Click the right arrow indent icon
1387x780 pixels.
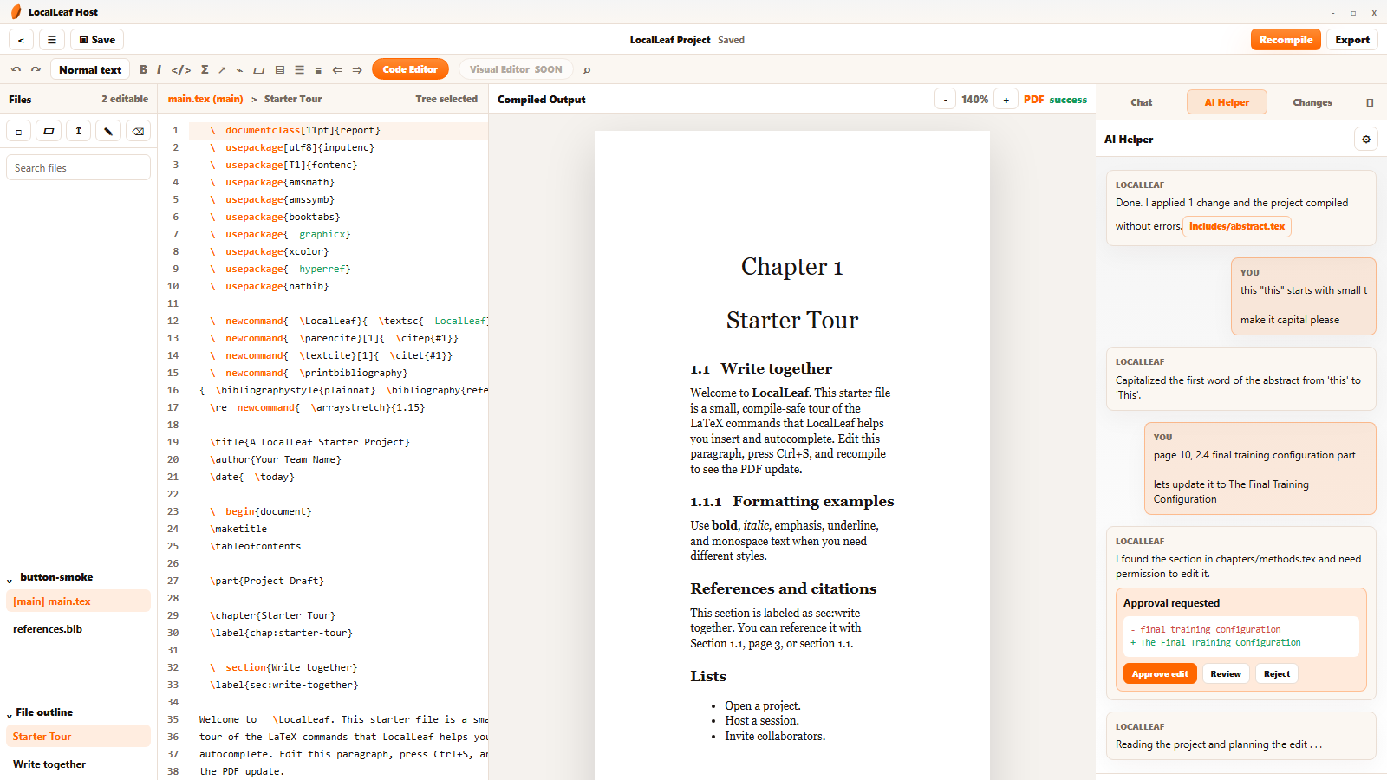pos(357,69)
